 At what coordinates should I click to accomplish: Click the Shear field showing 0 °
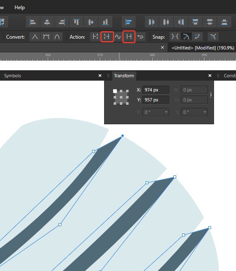pos(194,112)
